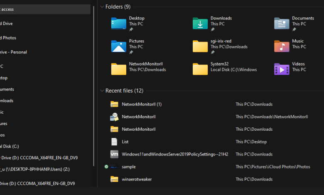Click the green sync status icon beside sample
Screen dimensions: 324x195
106,167
